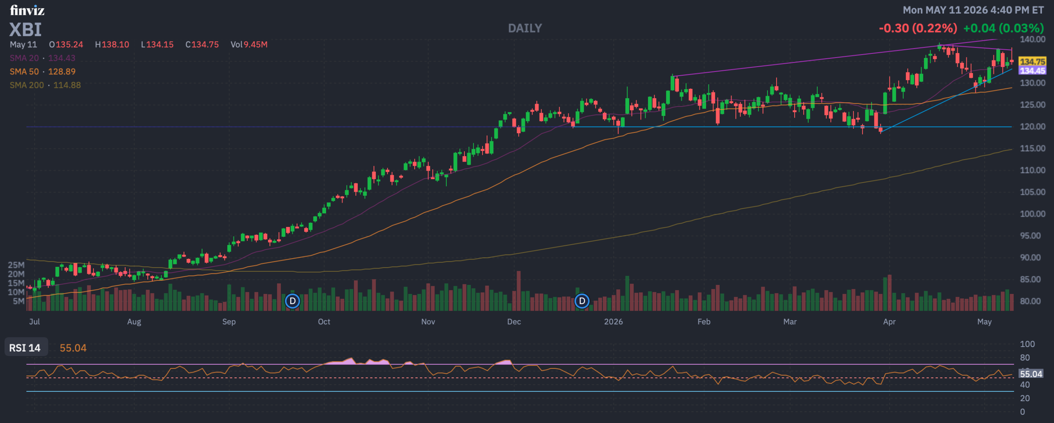Click the purple 134.45 price tag
The image size is (1054, 423).
point(1032,71)
